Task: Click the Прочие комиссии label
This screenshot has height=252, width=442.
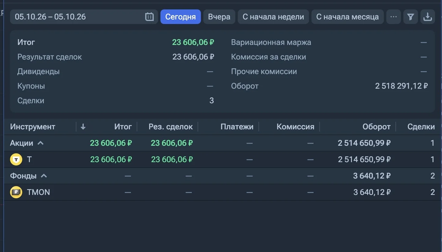Action: click(264, 72)
